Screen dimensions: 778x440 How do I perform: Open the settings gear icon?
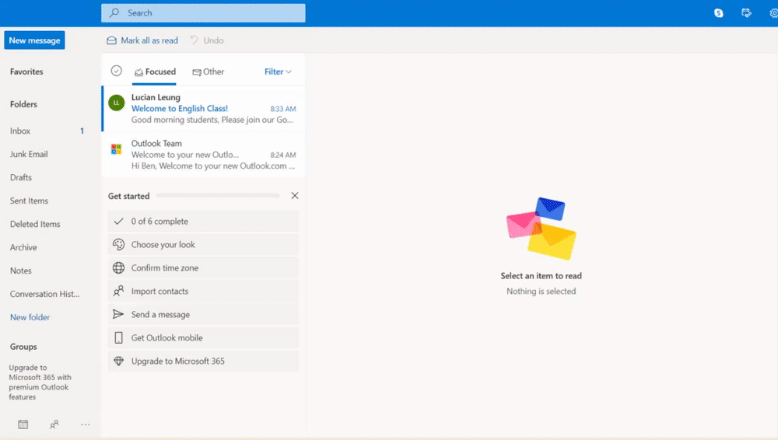(x=773, y=13)
